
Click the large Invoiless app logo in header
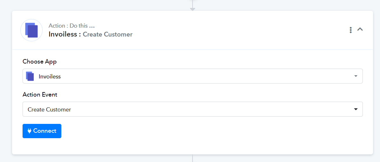pos(31,30)
